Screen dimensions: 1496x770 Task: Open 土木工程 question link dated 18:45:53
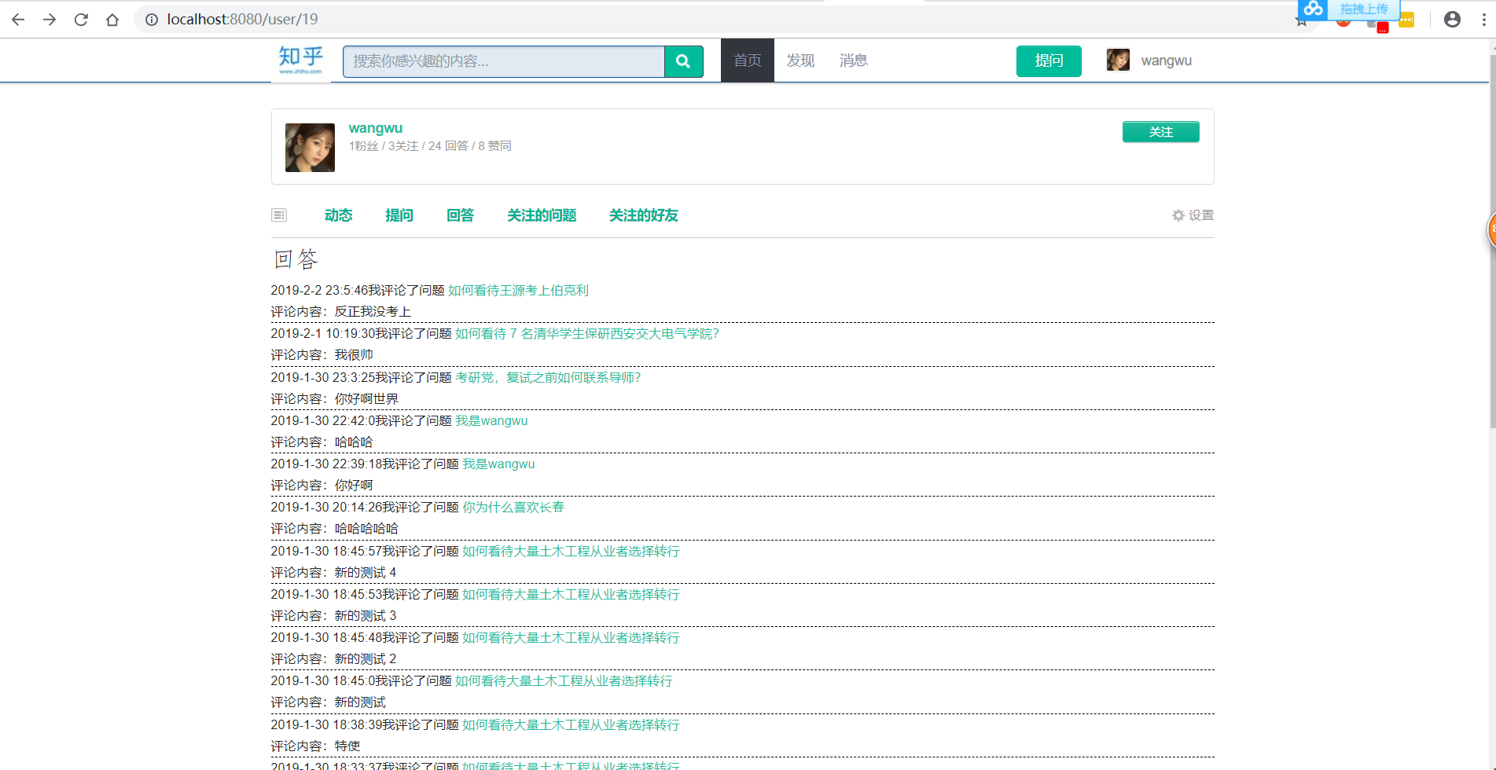(x=571, y=595)
